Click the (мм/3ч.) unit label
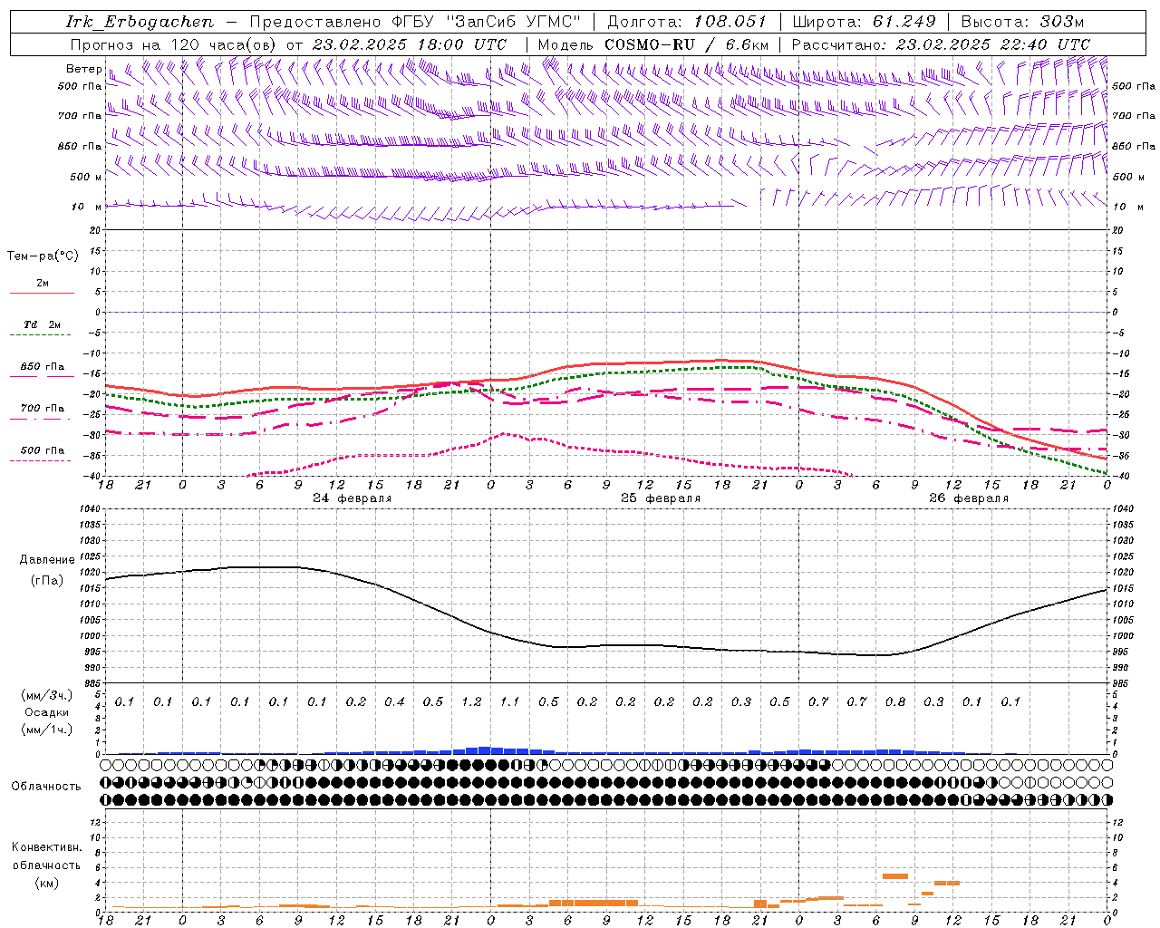 coord(46,695)
